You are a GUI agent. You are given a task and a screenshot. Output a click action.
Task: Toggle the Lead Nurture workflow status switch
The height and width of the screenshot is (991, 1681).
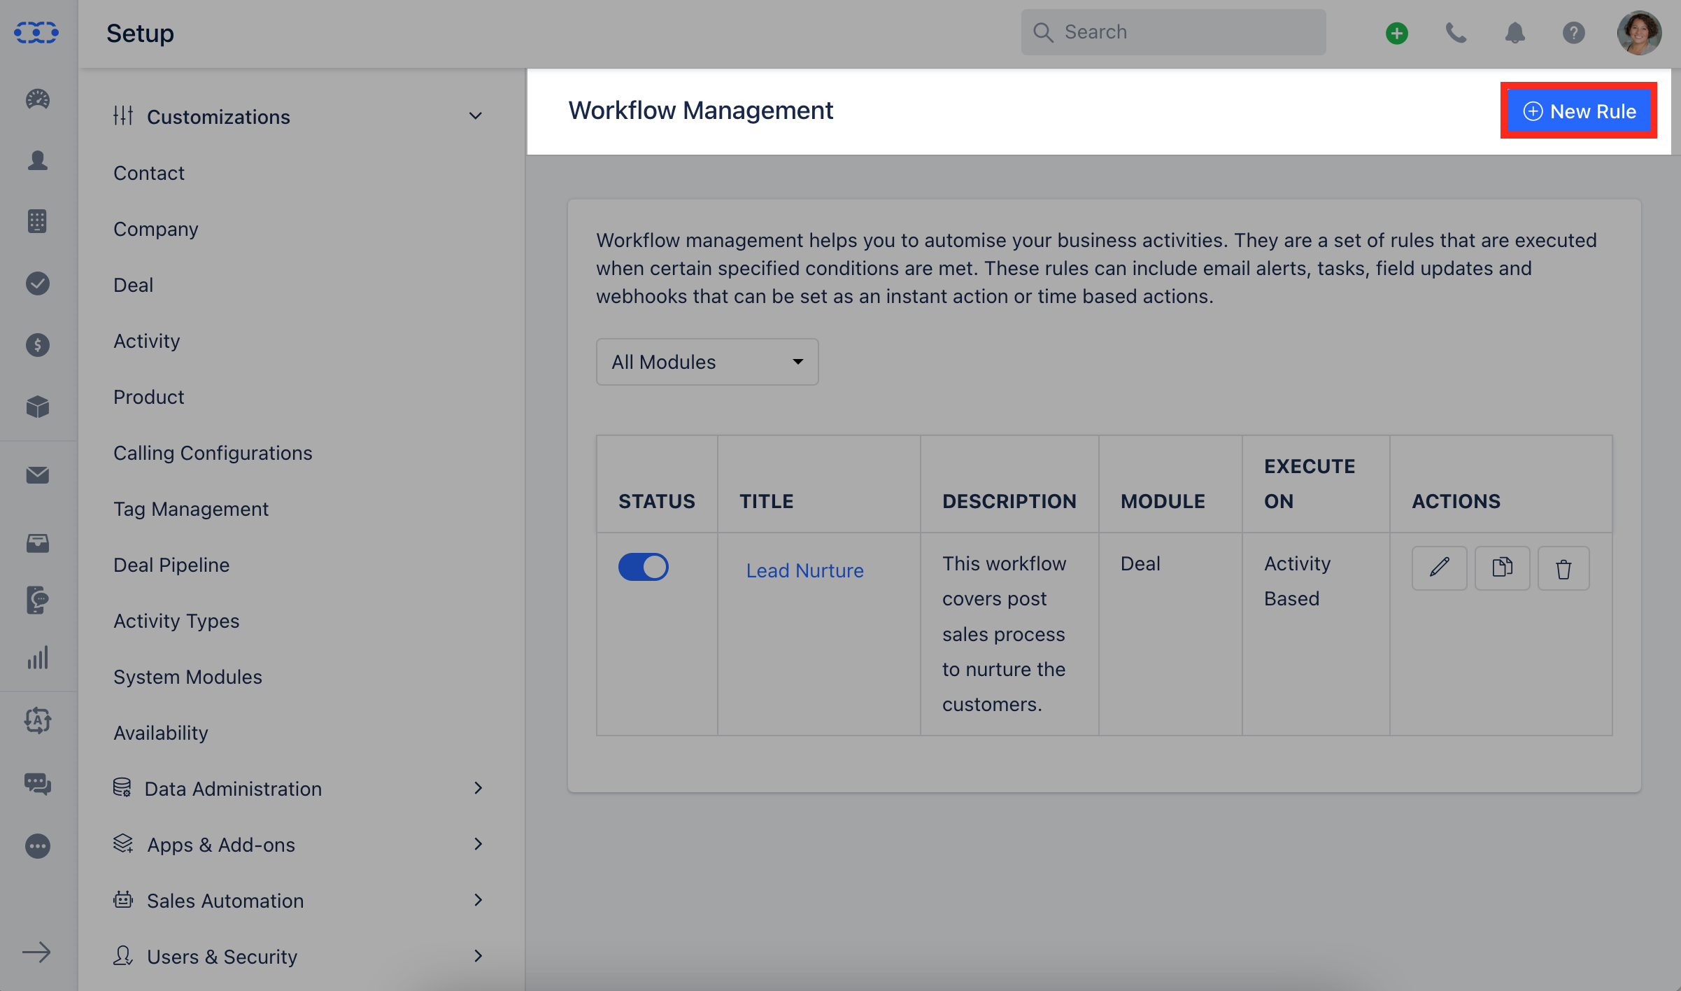[643, 567]
